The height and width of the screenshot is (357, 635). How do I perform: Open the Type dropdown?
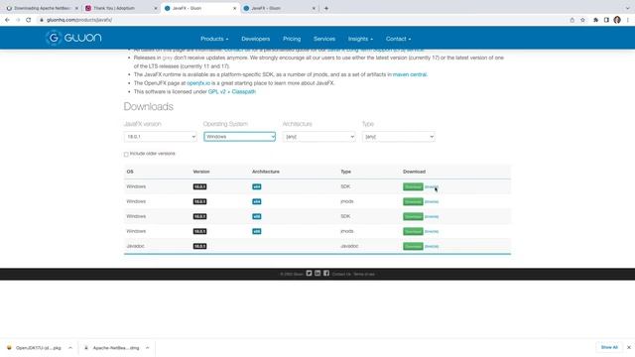[399, 137]
